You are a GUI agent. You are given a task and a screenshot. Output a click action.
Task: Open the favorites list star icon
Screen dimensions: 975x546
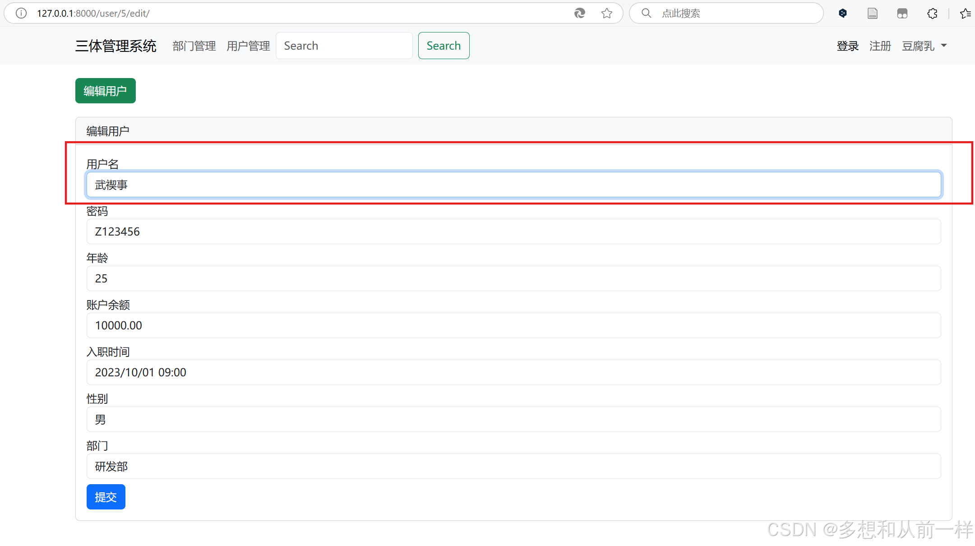click(965, 13)
